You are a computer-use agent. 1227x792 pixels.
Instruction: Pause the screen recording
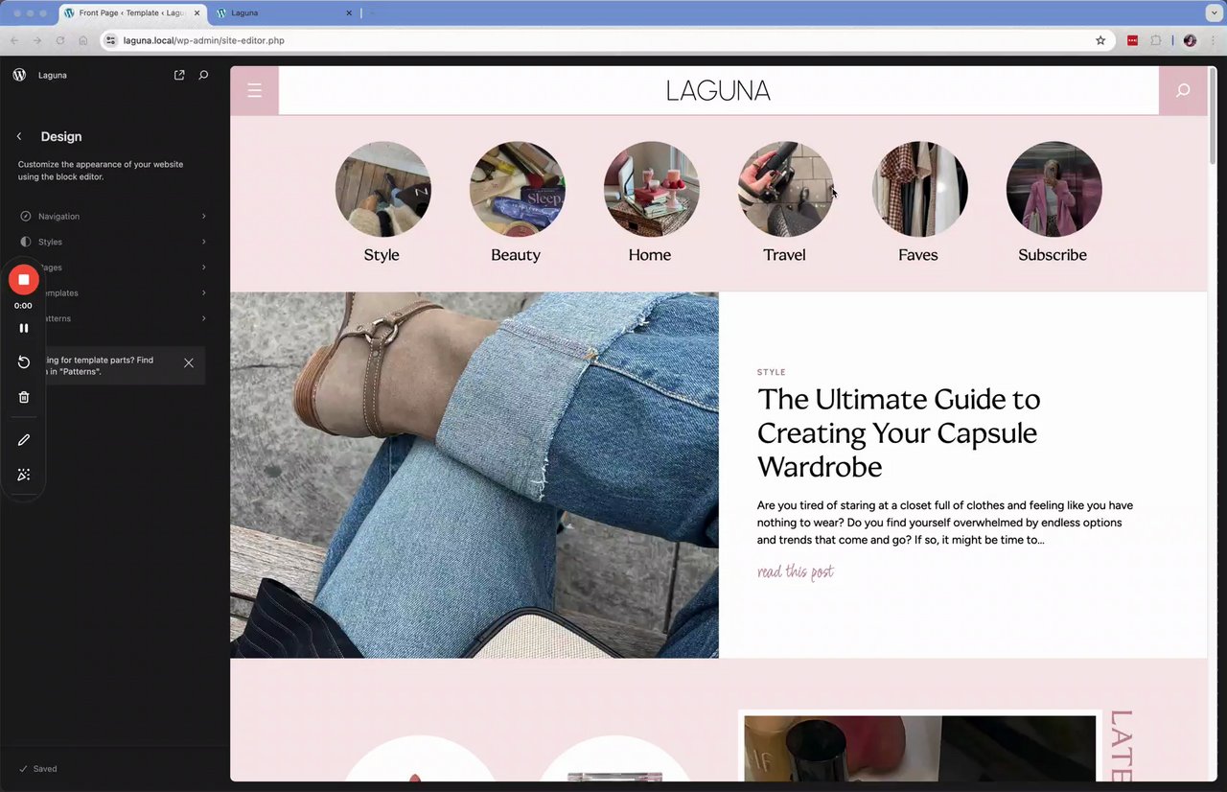pos(24,328)
